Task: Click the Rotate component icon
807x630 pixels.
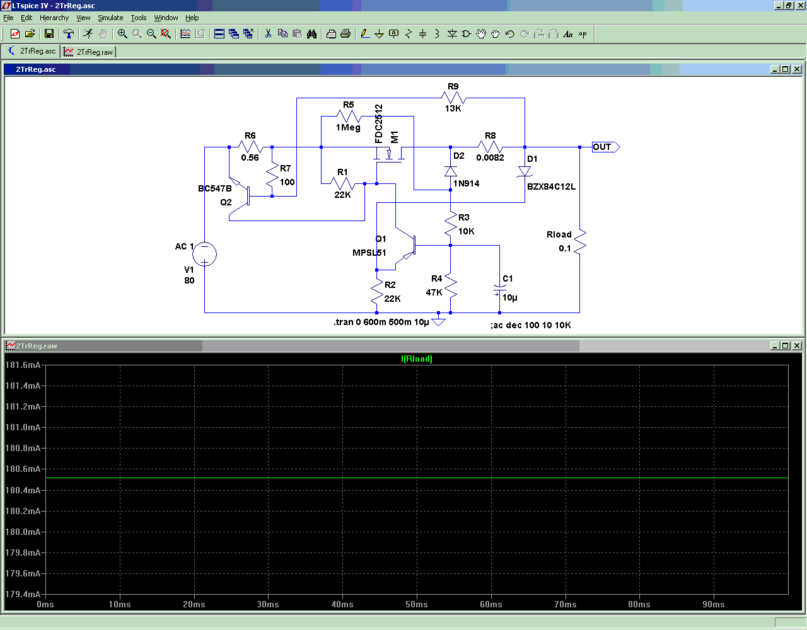Action: [x=539, y=33]
